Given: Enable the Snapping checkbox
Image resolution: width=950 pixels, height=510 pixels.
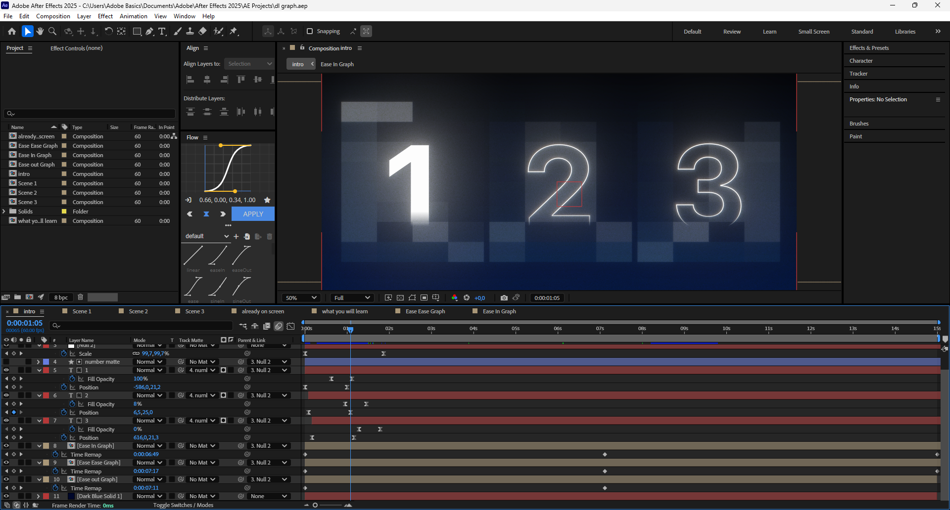Looking at the screenshot, I should point(310,31).
